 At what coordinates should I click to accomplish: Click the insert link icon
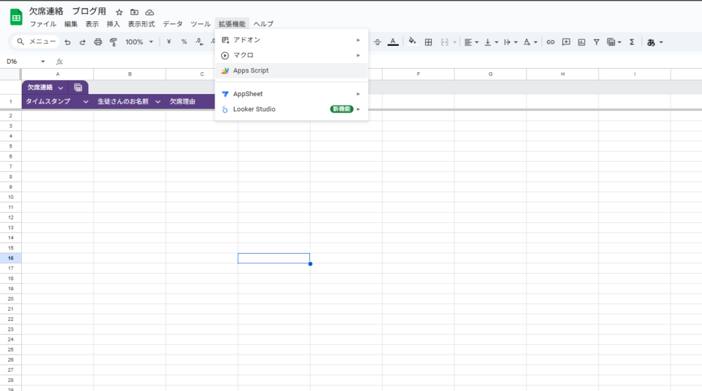pyautogui.click(x=550, y=42)
